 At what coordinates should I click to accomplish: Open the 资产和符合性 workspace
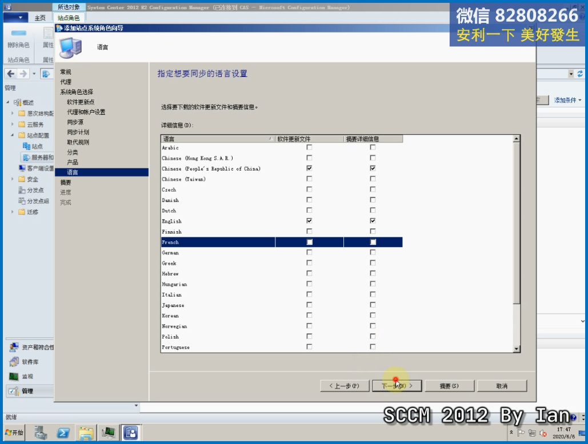tap(31, 348)
